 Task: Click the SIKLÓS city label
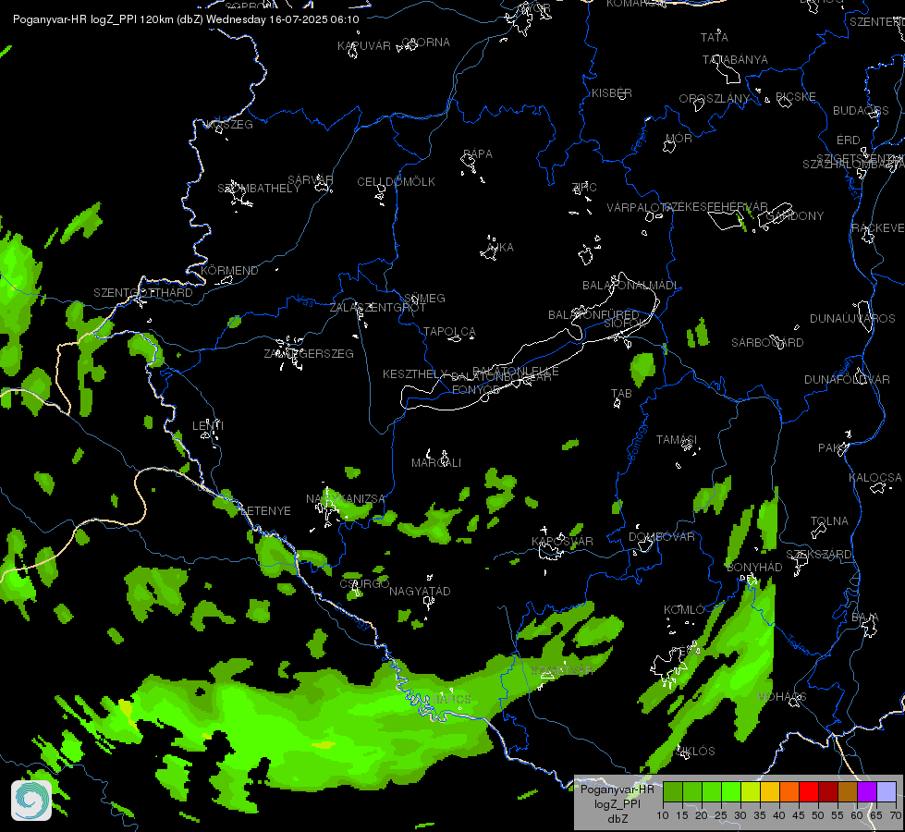[x=695, y=752]
